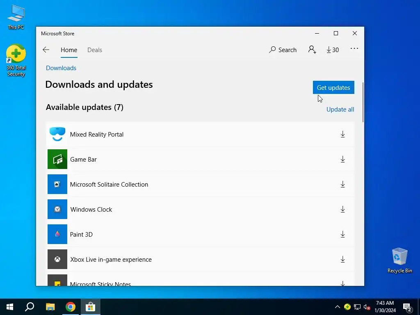Click the muted volume tray icon
This screenshot has width=420, height=315.
pos(367,307)
